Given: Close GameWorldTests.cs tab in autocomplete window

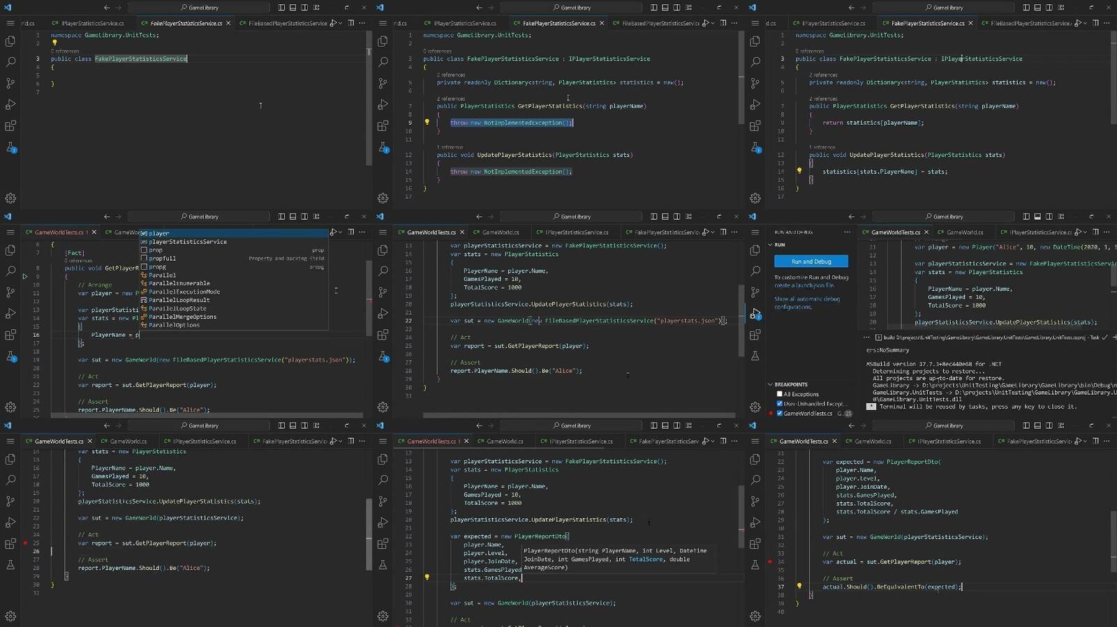Looking at the screenshot, I should pyautogui.click(x=94, y=232).
